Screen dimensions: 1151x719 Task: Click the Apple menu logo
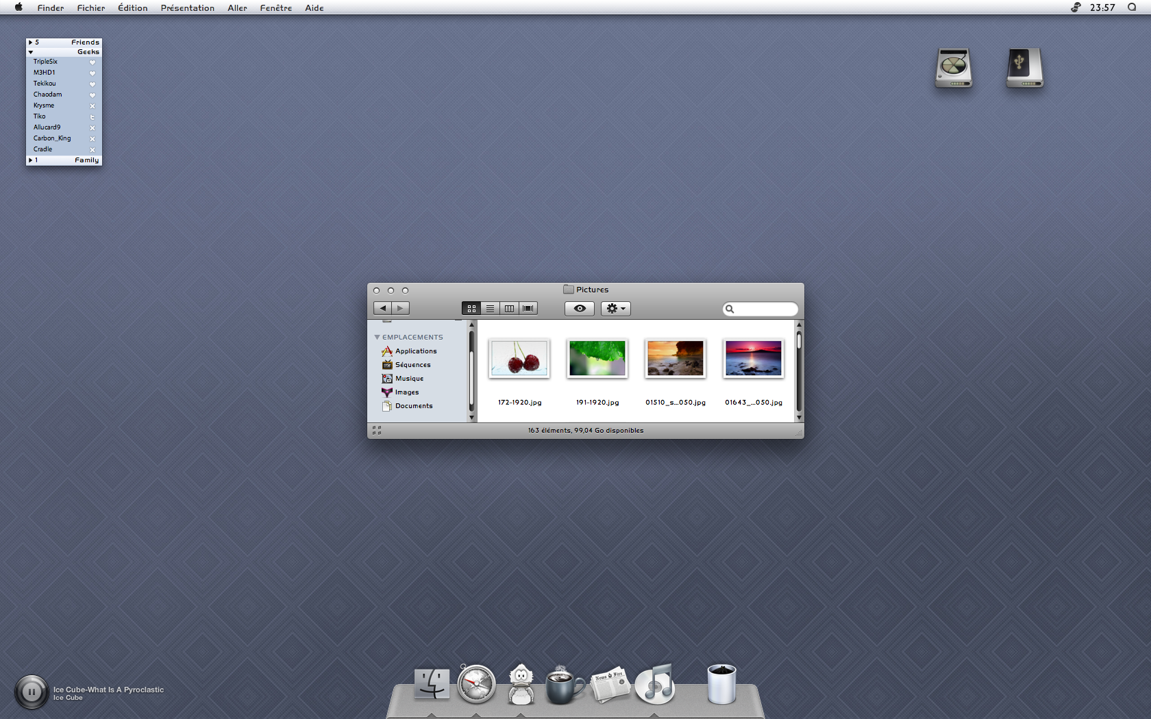18,8
